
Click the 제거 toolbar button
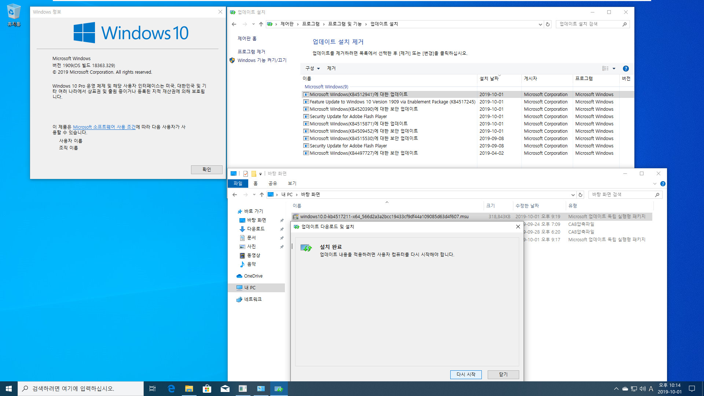tap(331, 69)
